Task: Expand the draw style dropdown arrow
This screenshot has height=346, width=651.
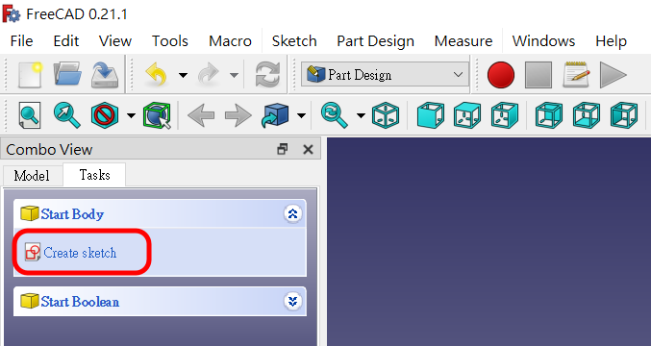Action: pos(131,115)
